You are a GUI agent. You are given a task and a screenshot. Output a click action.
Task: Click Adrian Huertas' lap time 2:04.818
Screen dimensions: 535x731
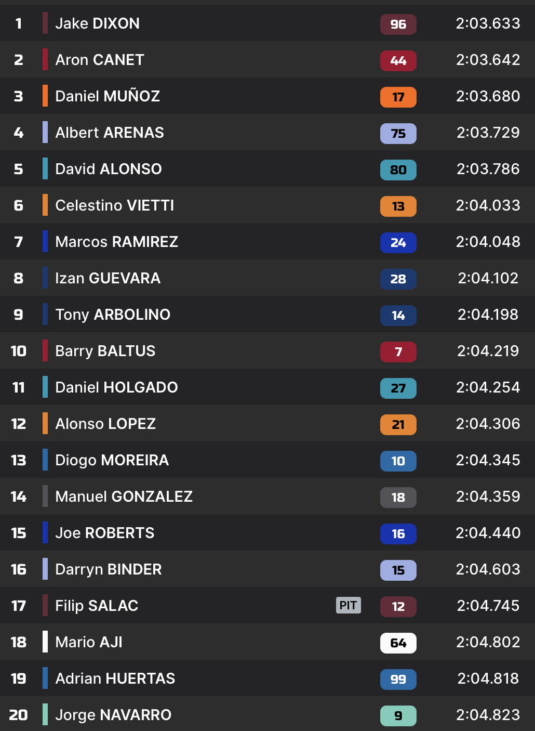click(x=488, y=678)
